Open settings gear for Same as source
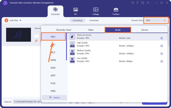The width and height of the screenshot is (171, 108). point(162,38)
